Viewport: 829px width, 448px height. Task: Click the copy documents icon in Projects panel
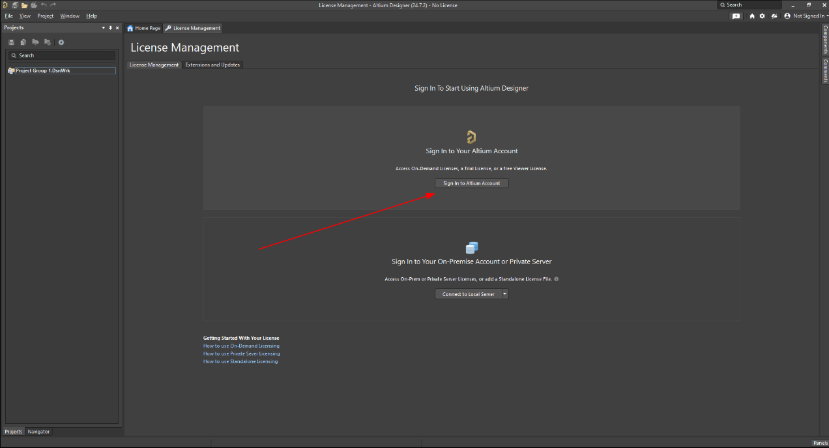click(x=23, y=42)
